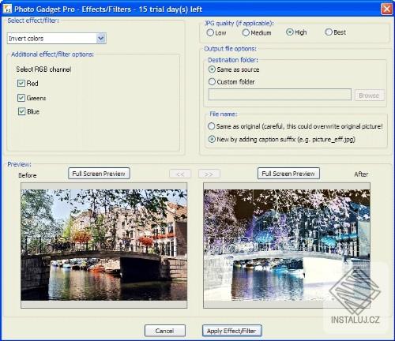Select New by adding caption suffix option
395x341 pixels.
[x=212, y=139]
